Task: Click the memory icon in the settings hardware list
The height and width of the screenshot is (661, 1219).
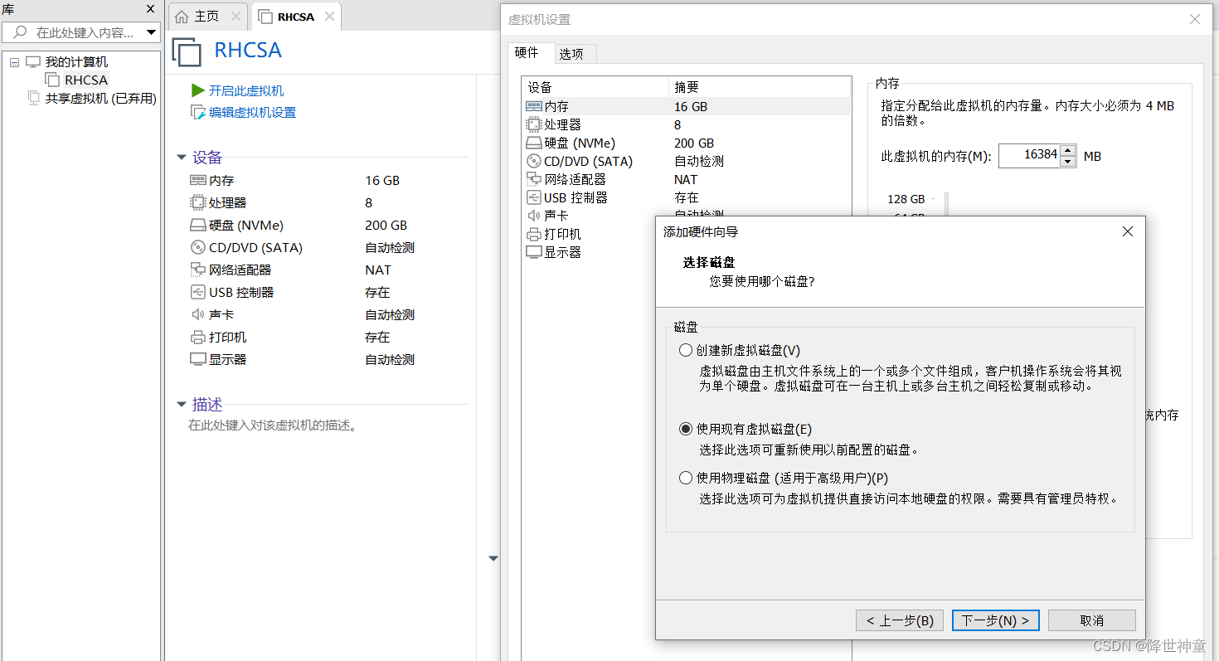Action: pyautogui.click(x=534, y=106)
